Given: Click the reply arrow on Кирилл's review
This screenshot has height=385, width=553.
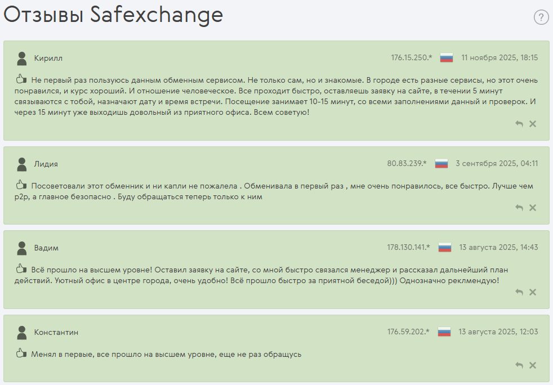Looking at the screenshot, I should pyautogui.click(x=519, y=123).
